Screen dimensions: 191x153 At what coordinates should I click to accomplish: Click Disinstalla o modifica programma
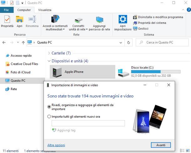pyautogui.click(x=158, y=17)
